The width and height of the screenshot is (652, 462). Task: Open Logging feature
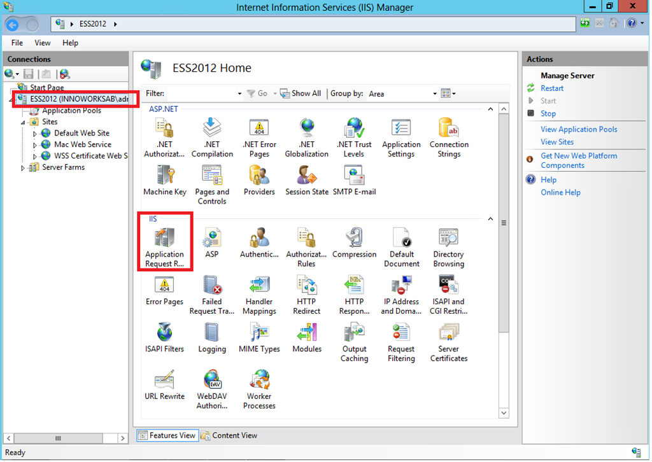(x=212, y=337)
